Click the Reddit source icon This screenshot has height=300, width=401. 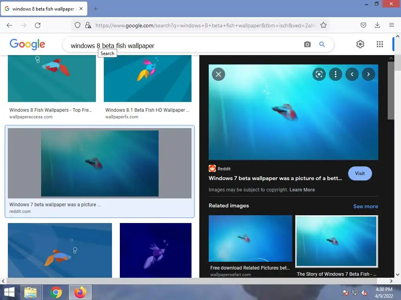[212, 168]
